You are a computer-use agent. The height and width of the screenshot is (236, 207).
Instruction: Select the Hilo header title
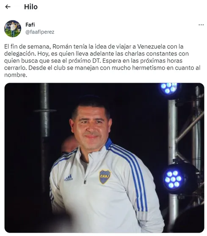pos(31,7)
